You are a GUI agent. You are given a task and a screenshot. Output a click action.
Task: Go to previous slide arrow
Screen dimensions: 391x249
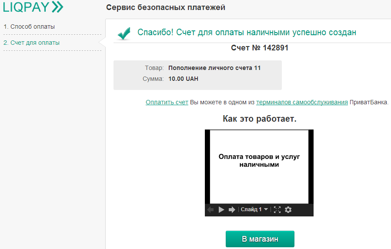coord(211,209)
